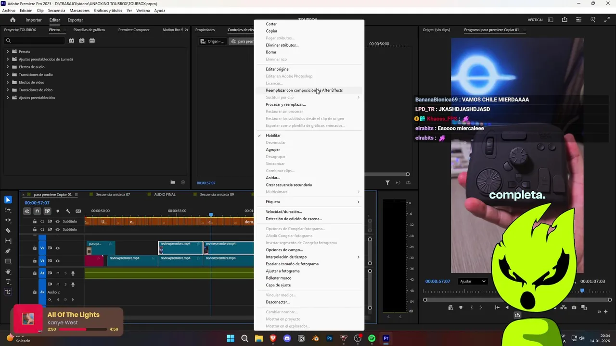Screen dimensions: 616x346
Task: Step back one frame in Program monitor
Action: point(507,308)
